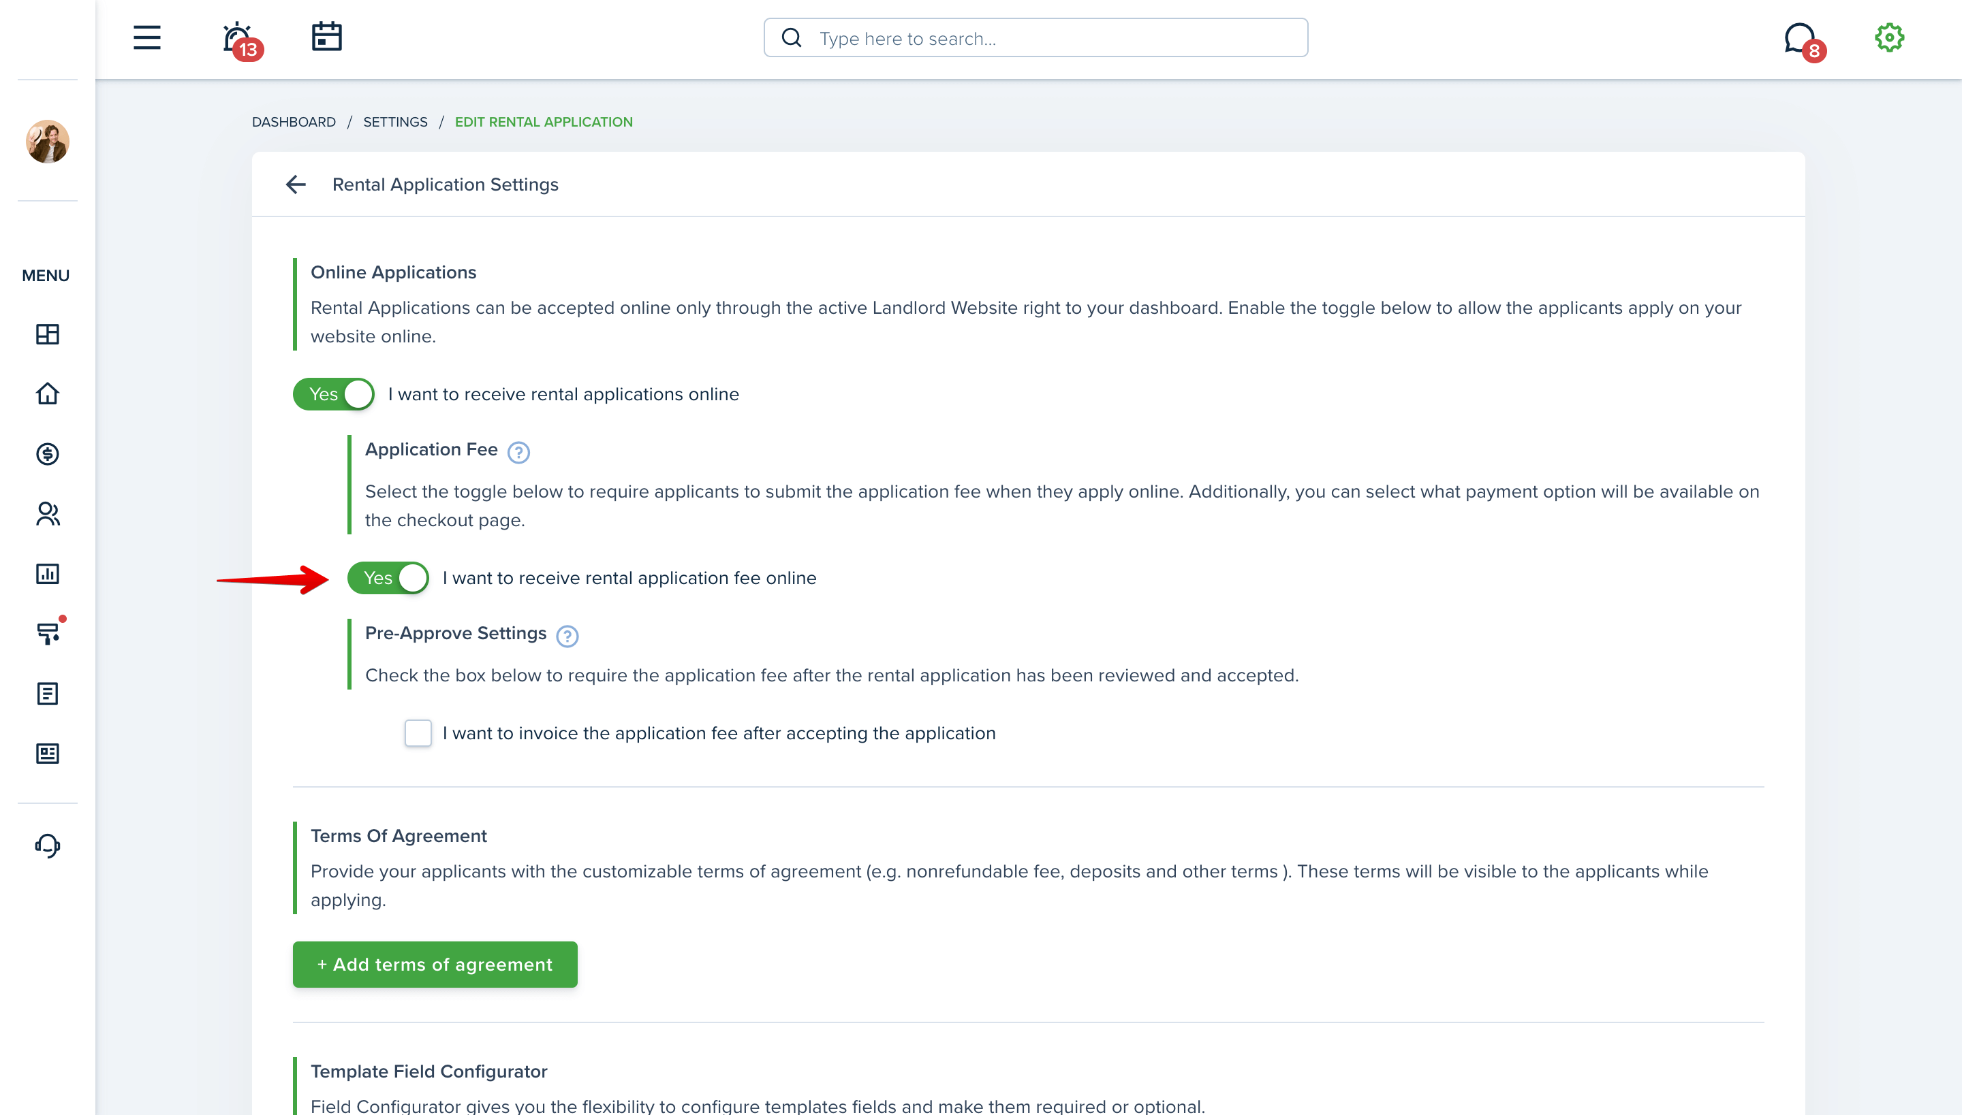The image size is (1962, 1115).
Task: Click EDIT RENTAL APPLICATION breadcrumb
Action: coord(544,122)
